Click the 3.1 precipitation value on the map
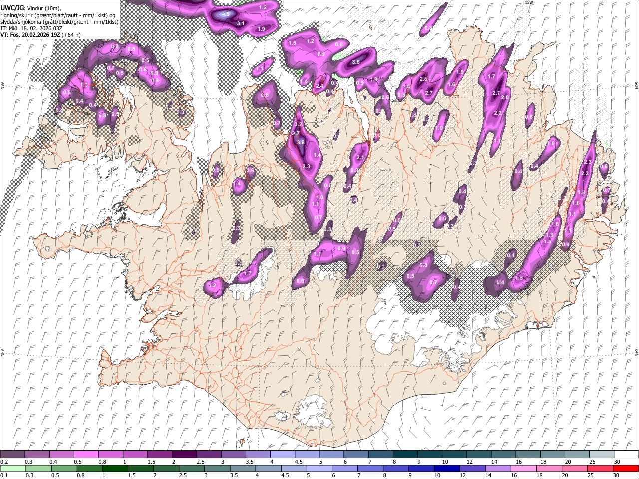Image resolution: width=639 pixels, height=479 pixels. 240,23
